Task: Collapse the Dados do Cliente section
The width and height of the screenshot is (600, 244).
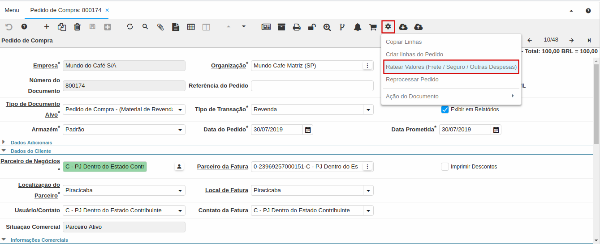Action: click(x=30, y=151)
